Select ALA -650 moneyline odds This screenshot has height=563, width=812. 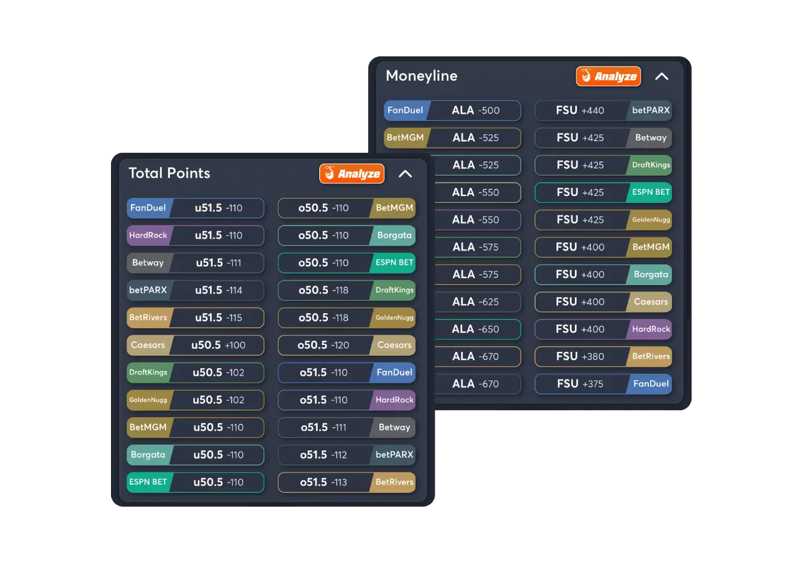(x=478, y=329)
